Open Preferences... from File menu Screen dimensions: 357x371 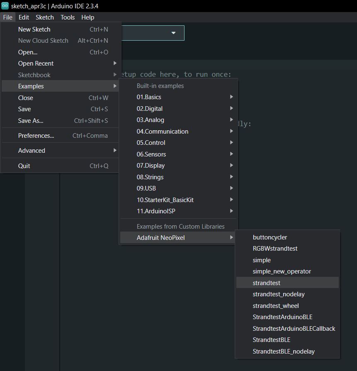pyautogui.click(x=60, y=136)
